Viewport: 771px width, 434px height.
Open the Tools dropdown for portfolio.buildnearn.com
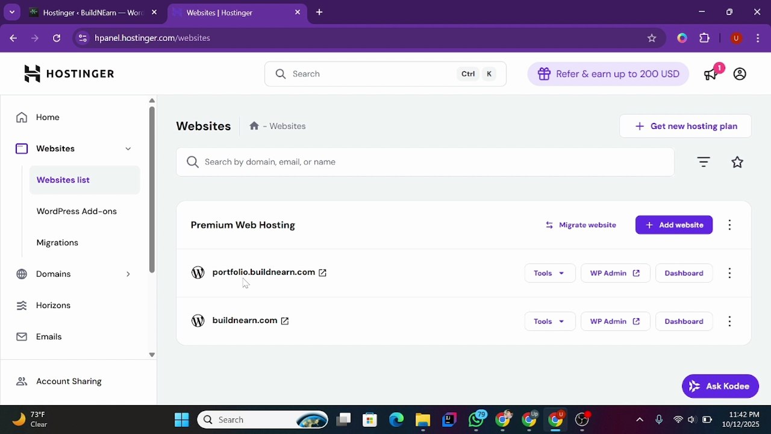549,273
